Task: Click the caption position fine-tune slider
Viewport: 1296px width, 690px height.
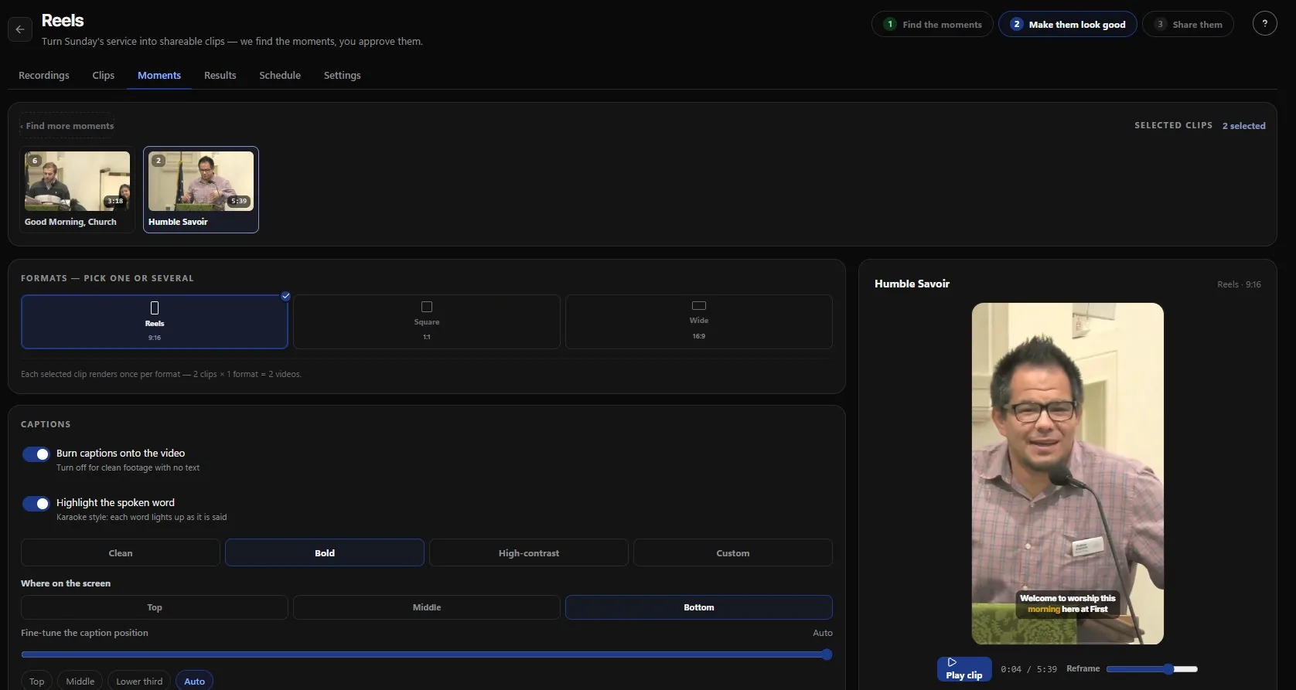Action: click(427, 654)
